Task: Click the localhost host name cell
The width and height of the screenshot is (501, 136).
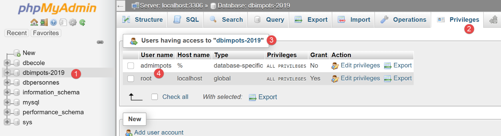Action: 190,78
